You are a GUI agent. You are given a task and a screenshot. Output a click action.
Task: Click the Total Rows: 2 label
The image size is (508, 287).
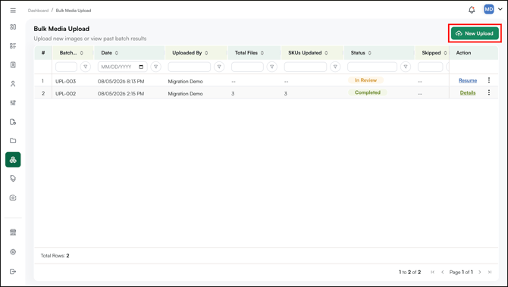pos(55,256)
